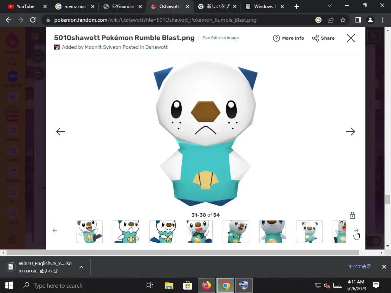Image resolution: width=391 pixels, height=293 pixels.
Task: Open Microsoft Store from the taskbar
Action: pyautogui.click(x=187, y=285)
